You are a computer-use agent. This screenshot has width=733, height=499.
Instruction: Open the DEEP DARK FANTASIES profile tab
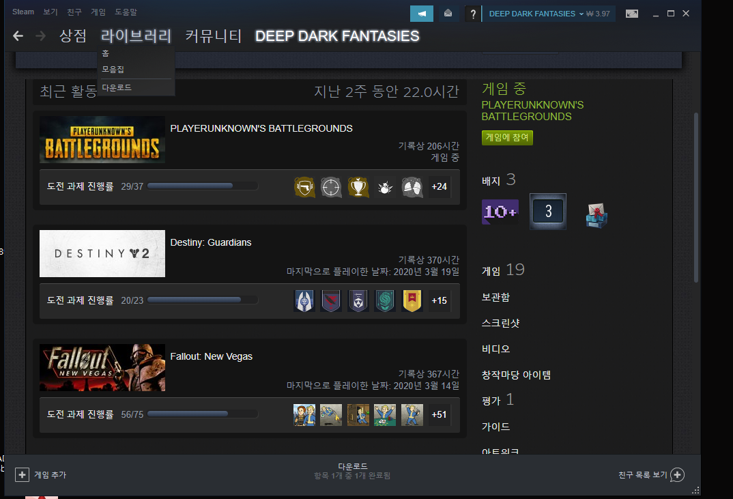(x=337, y=36)
